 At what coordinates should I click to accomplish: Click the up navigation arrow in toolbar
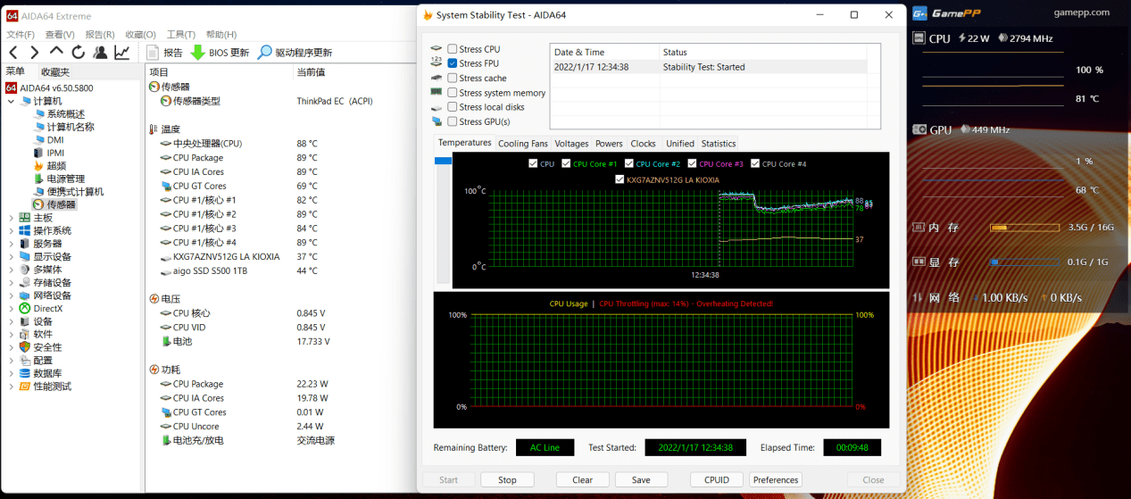pos(56,53)
